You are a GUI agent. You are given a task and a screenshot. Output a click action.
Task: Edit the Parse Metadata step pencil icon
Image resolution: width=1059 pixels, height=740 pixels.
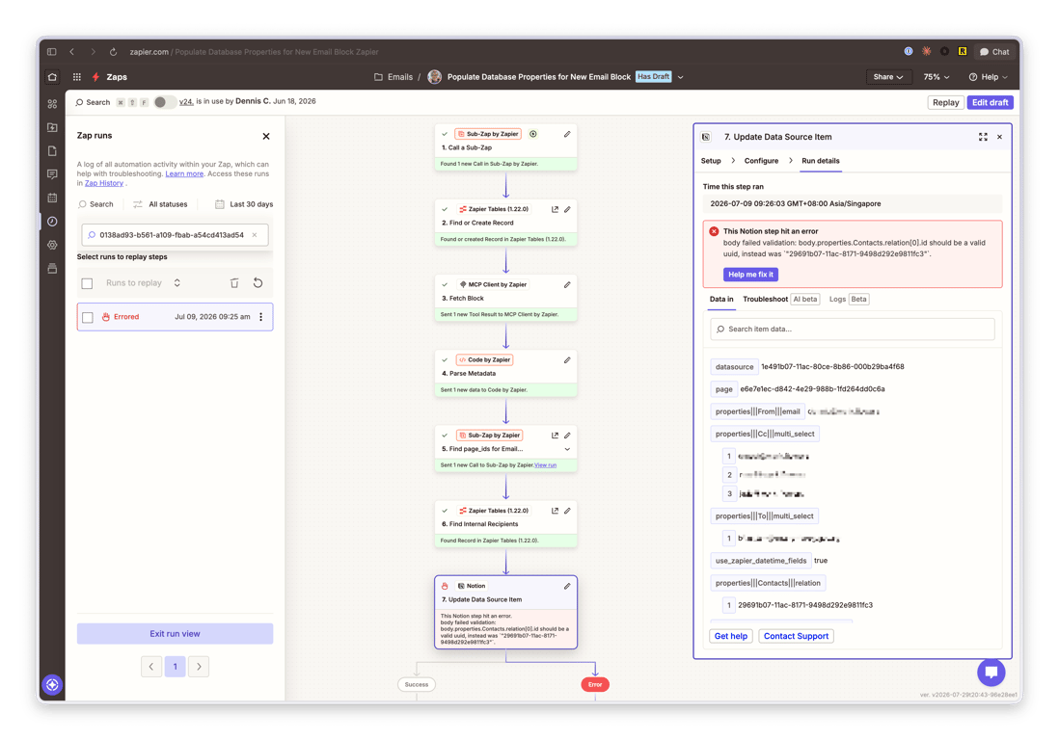pyautogui.click(x=567, y=360)
